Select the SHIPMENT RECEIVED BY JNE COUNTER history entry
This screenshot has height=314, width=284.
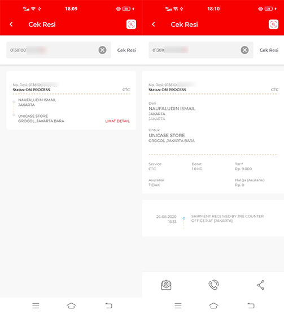click(228, 218)
